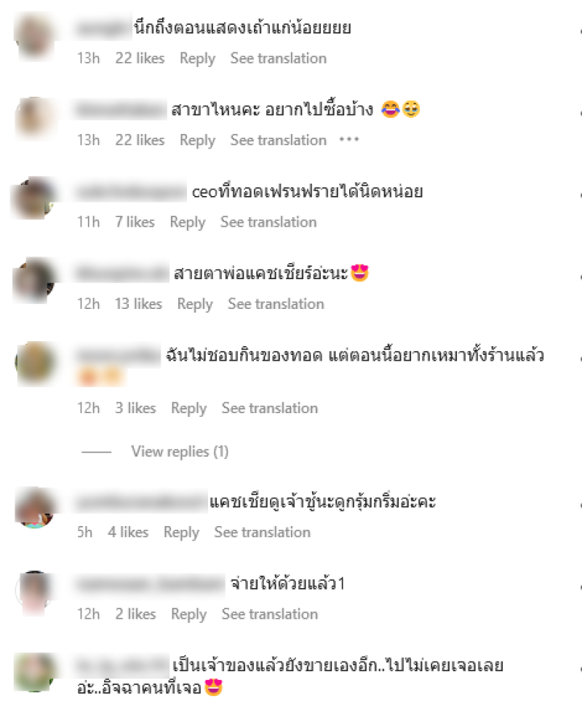Open more options dots on second comment

point(349,139)
